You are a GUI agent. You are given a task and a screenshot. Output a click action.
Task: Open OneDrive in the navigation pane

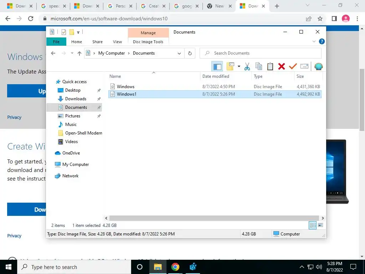point(71,153)
